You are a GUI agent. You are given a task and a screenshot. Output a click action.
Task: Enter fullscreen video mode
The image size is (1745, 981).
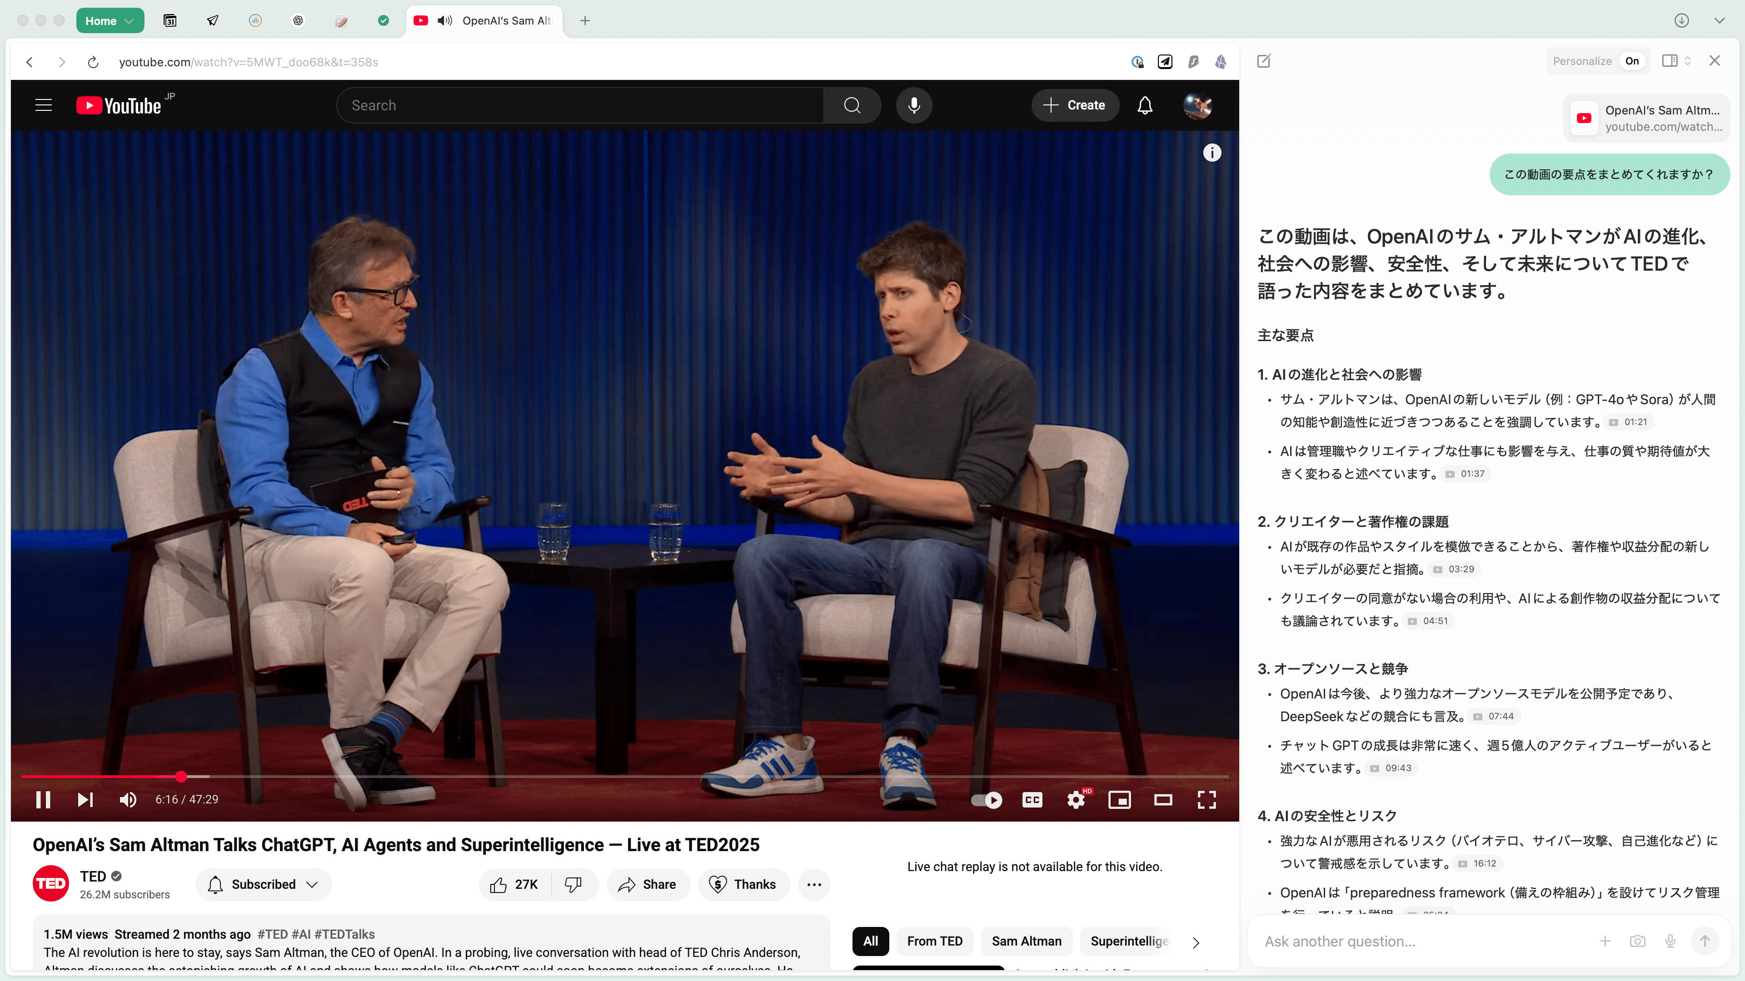1207,799
